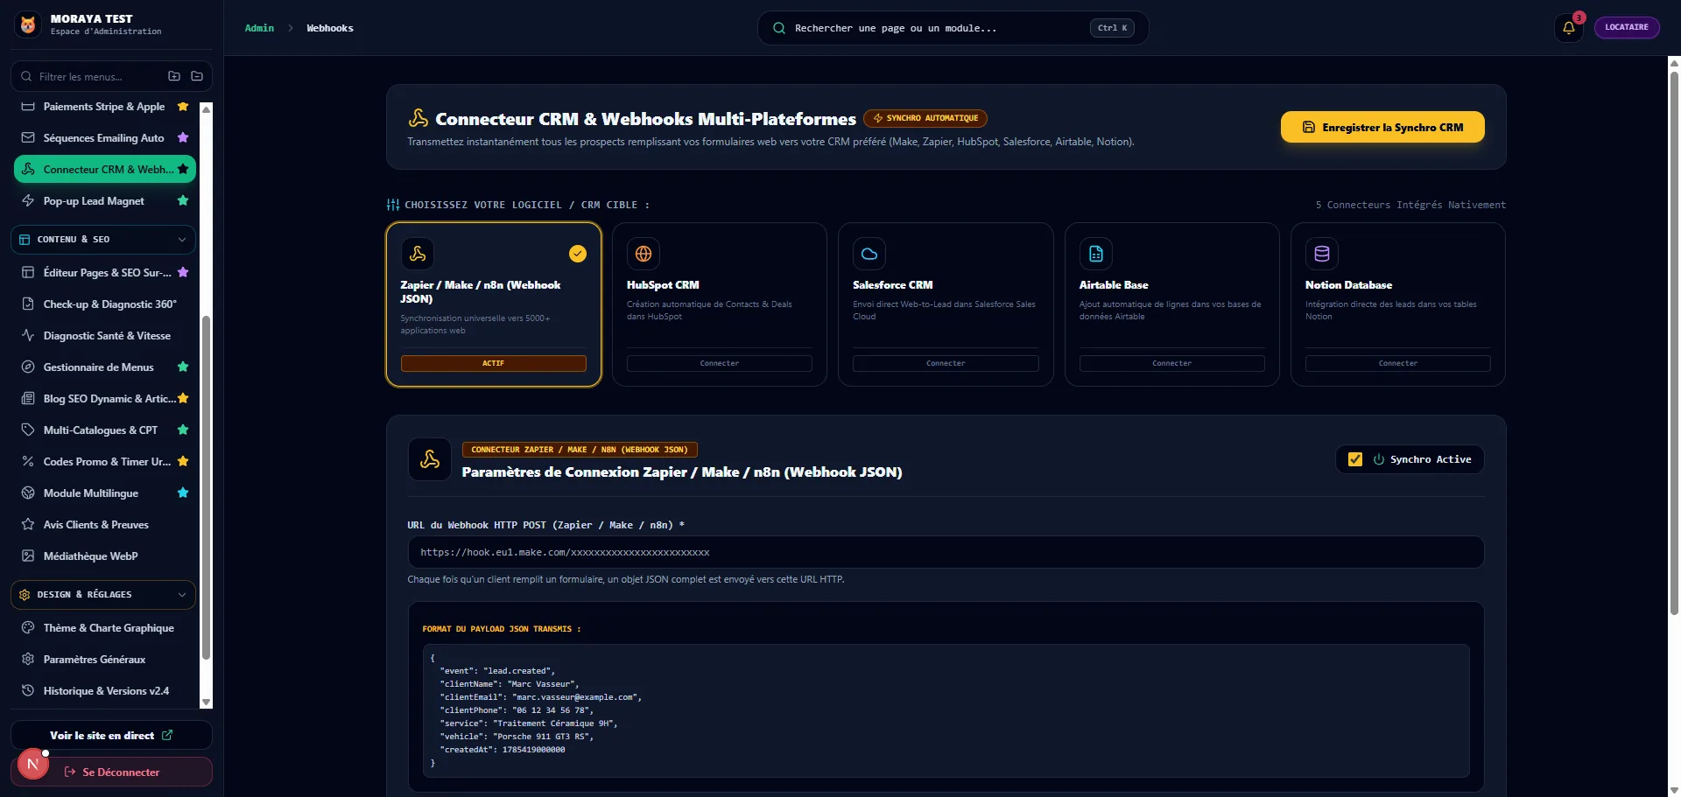The width and height of the screenshot is (1681, 797).
Task: Click the Codes Promo percent icon
Action: click(x=28, y=462)
